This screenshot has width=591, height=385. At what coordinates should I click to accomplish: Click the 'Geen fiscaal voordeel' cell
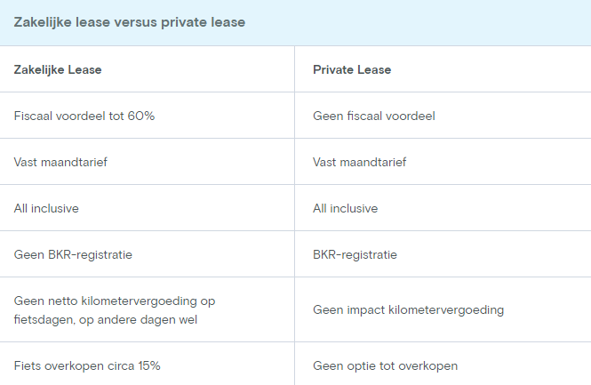point(374,116)
